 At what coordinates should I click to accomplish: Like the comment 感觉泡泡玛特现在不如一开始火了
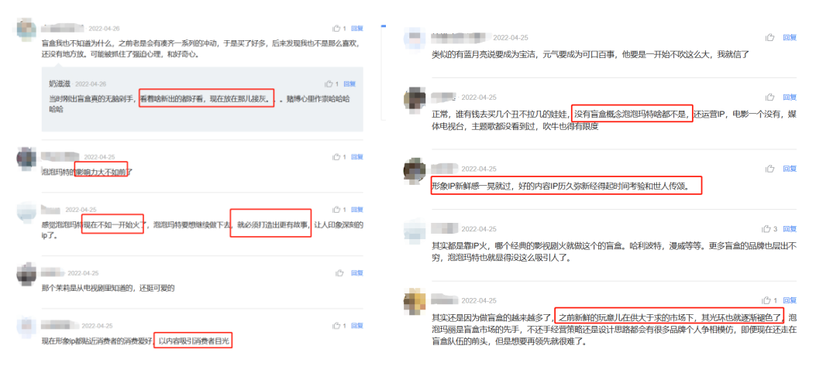tap(336, 210)
